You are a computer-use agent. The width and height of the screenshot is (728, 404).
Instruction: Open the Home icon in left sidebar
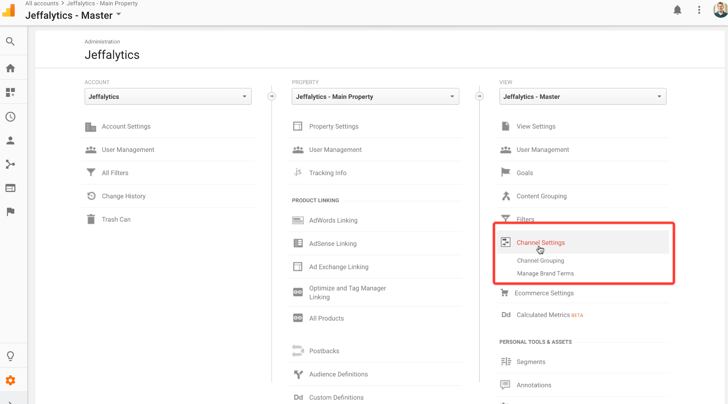tap(11, 68)
